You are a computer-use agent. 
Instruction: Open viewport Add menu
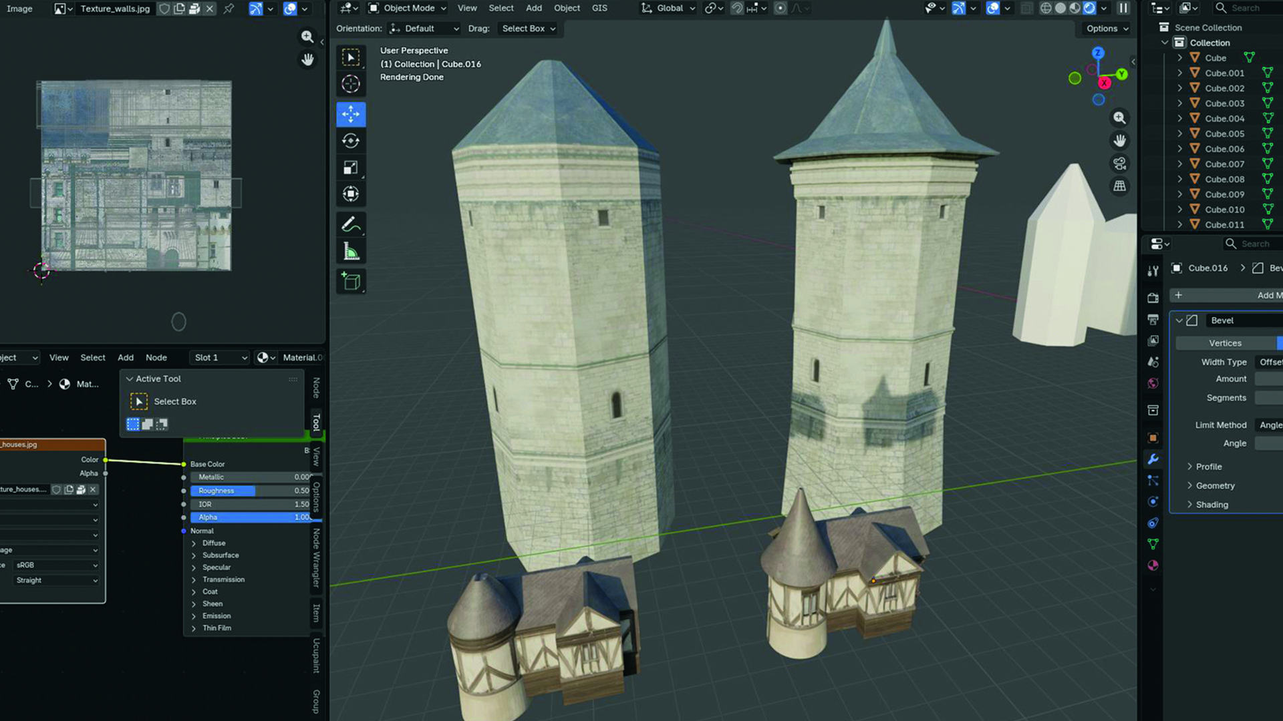[534, 8]
